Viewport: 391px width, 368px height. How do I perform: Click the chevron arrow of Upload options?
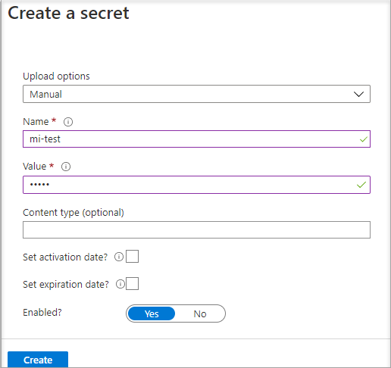[x=358, y=94]
